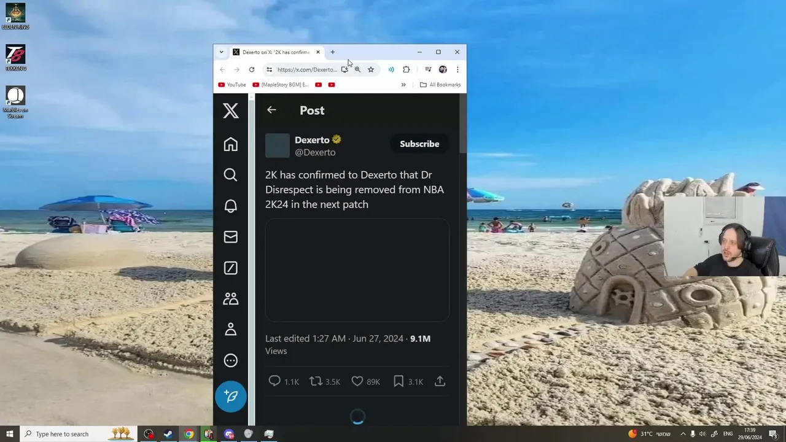Open the Grok slash icon in sidebar

(x=230, y=268)
